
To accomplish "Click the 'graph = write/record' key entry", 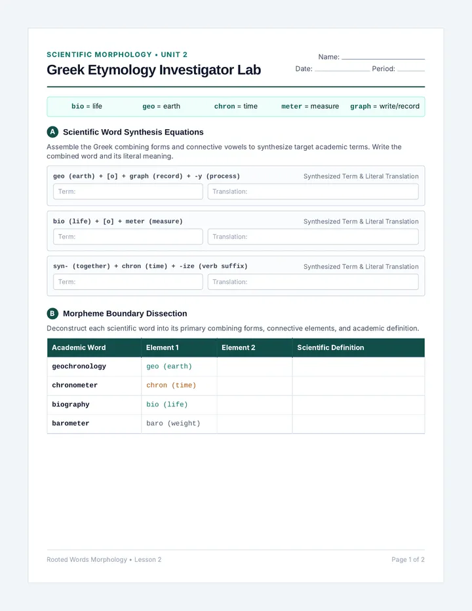I will click(385, 106).
